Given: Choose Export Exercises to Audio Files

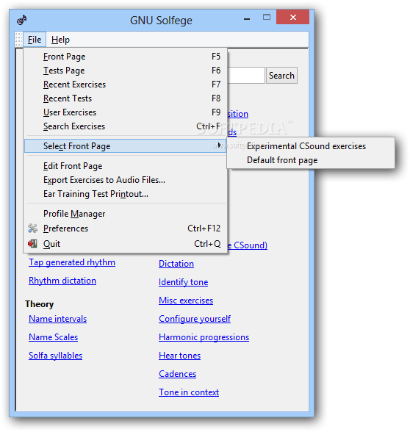Looking at the screenshot, I should [126, 180].
